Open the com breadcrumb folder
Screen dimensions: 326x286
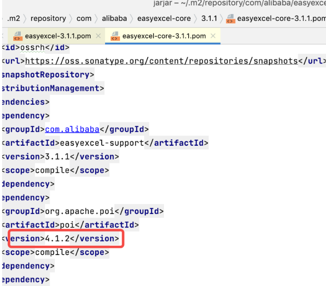tap(84, 19)
